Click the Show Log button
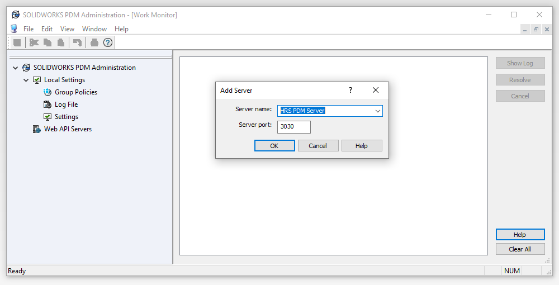559x285 pixels. 520,63
